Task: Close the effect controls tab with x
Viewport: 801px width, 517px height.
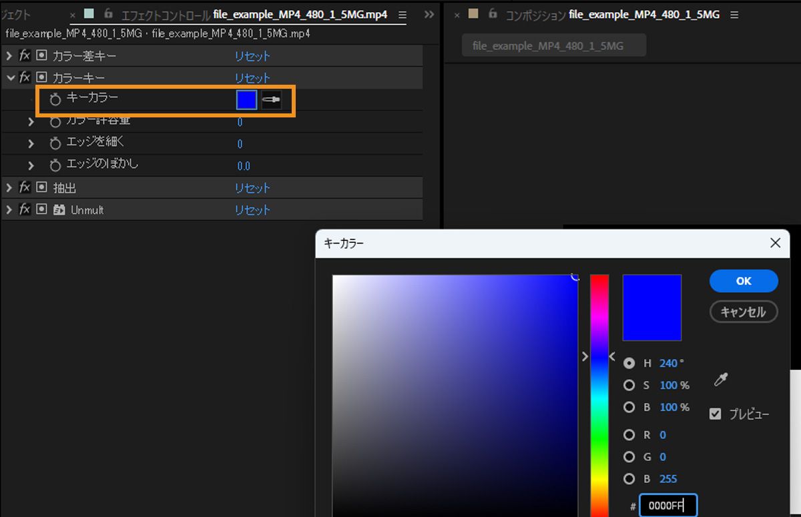Action: (73, 15)
